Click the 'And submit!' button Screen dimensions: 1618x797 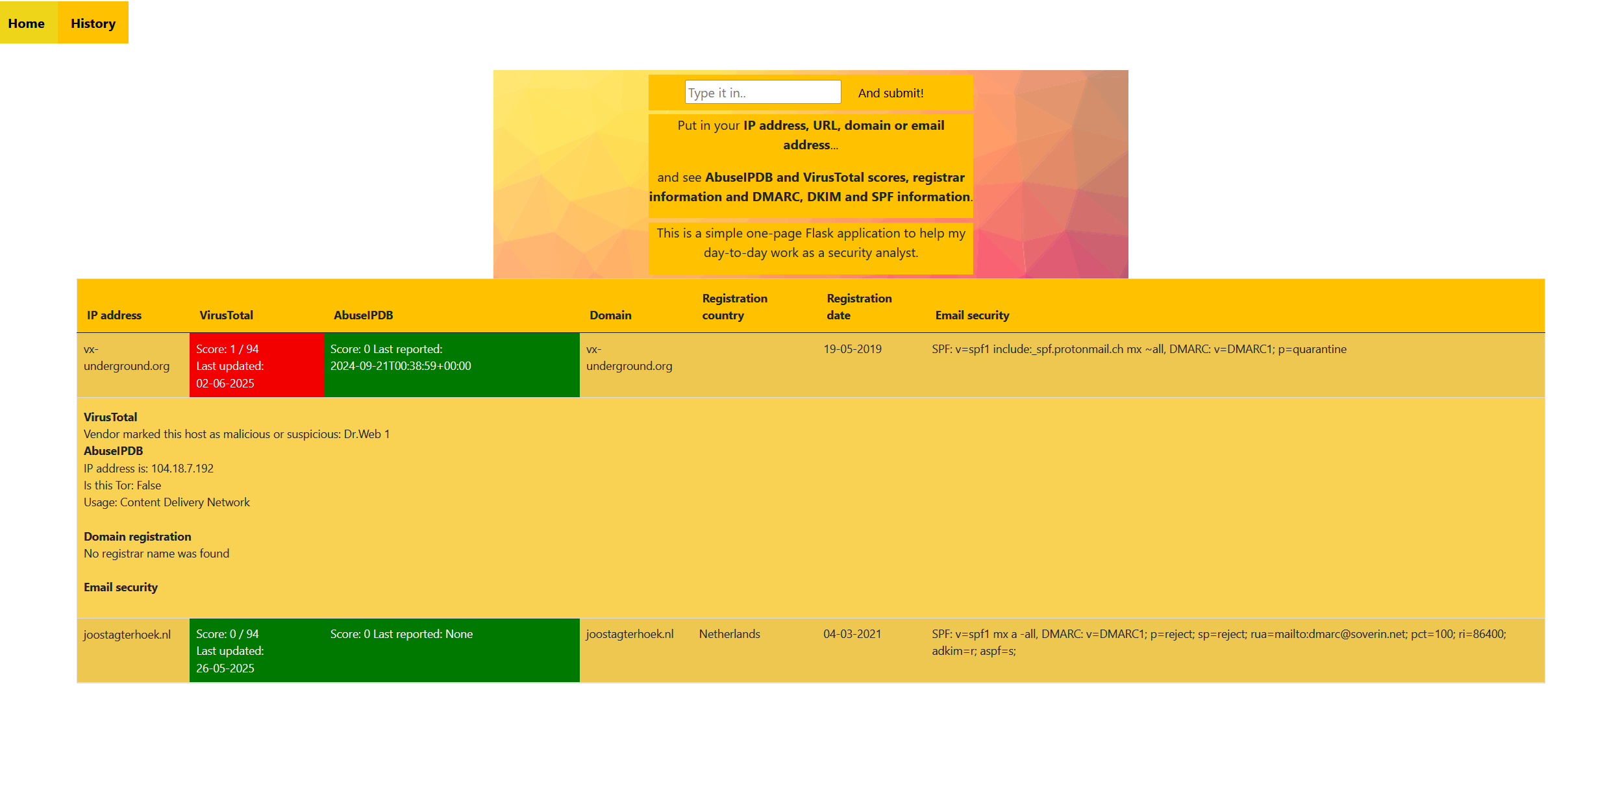(x=891, y=93)
